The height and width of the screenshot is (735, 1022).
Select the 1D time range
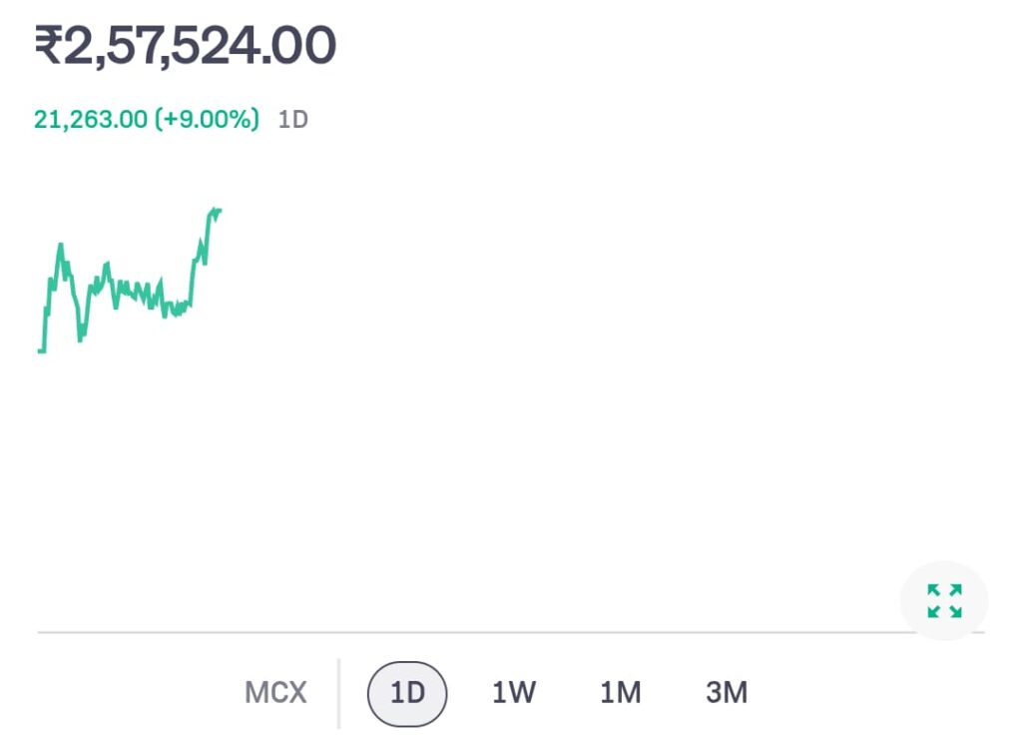pyautogui.click(x=407, y=693)
